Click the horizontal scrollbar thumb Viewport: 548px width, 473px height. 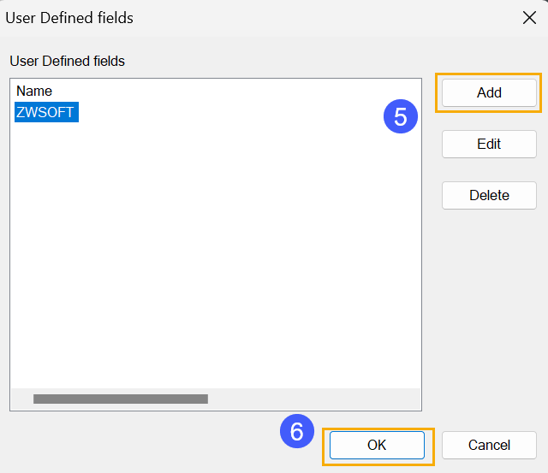tap(121, 399)
